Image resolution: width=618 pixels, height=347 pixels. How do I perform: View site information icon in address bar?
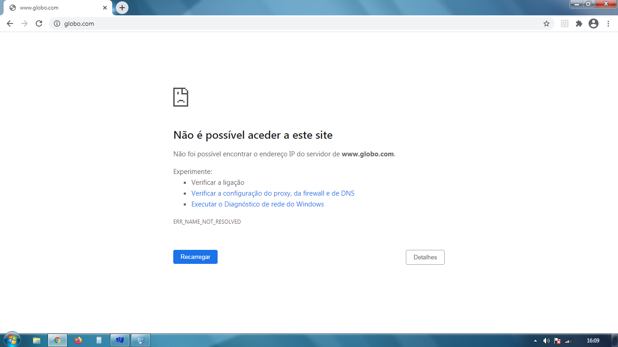tap(57, 23)
